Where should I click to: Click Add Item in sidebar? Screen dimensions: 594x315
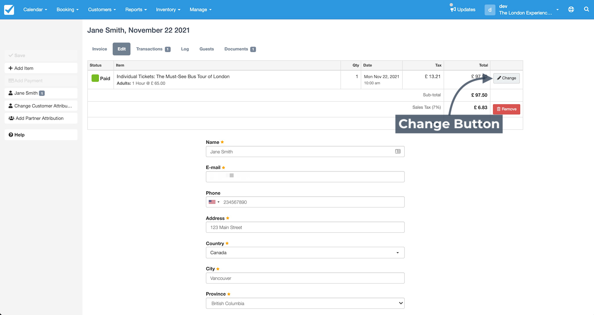[41, 68]
